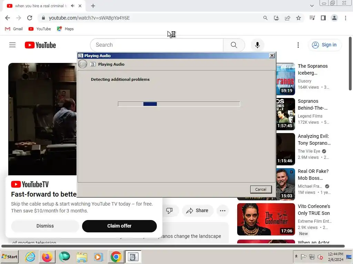Click The Vile Eye channel name
Screen dimensions: 353x264
click(x=309, y=151)
